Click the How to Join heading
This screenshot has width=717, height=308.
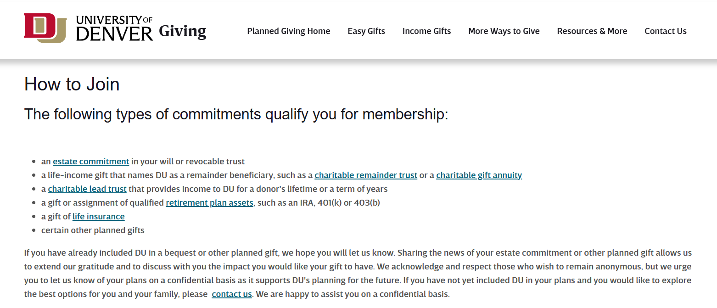click(72, 84)
